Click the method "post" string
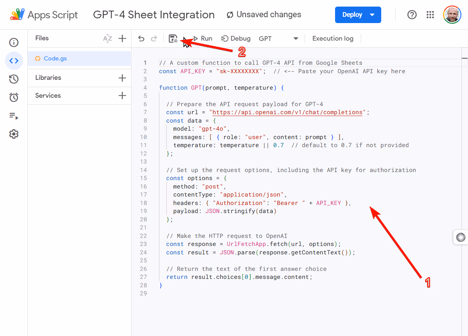This screenshot has width=468, height=336. (212, 187)
